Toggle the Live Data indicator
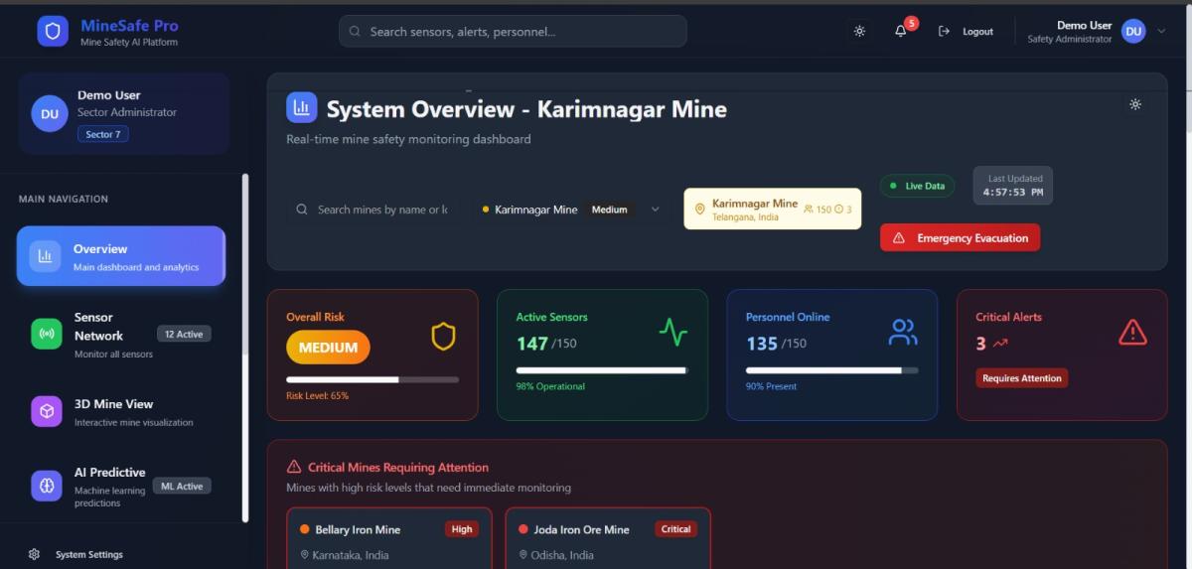1192x569 pixels. pyautogui.click(x=917, y=186)
